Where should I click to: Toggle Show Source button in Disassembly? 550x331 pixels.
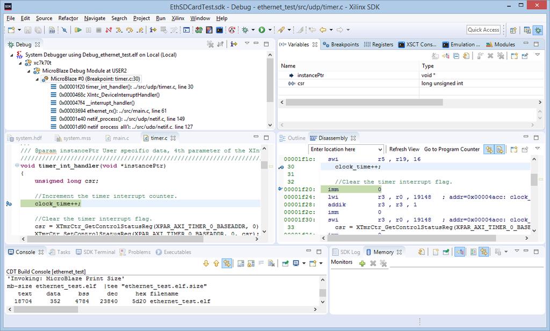[x=500, y=150]
